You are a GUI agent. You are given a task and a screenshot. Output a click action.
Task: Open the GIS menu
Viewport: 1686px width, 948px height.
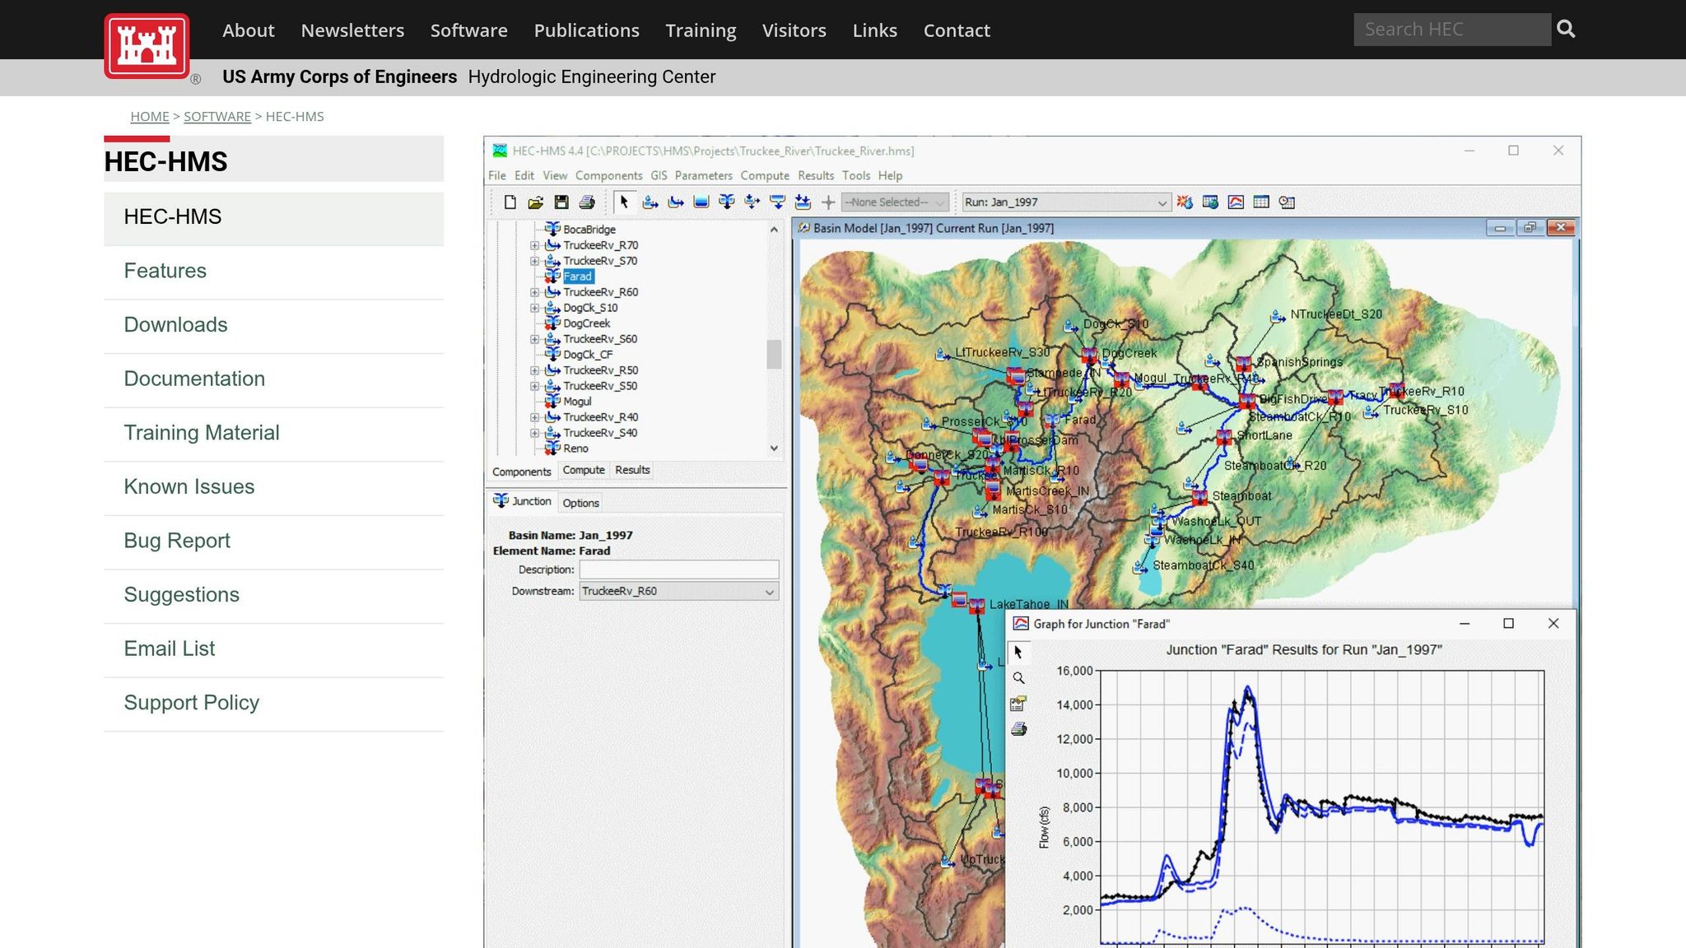[x=659, y=176]
